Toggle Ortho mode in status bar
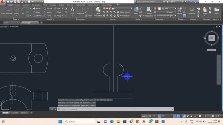This screenshot has height=125, width=223. pyautogui.click(x=160, y=116)
